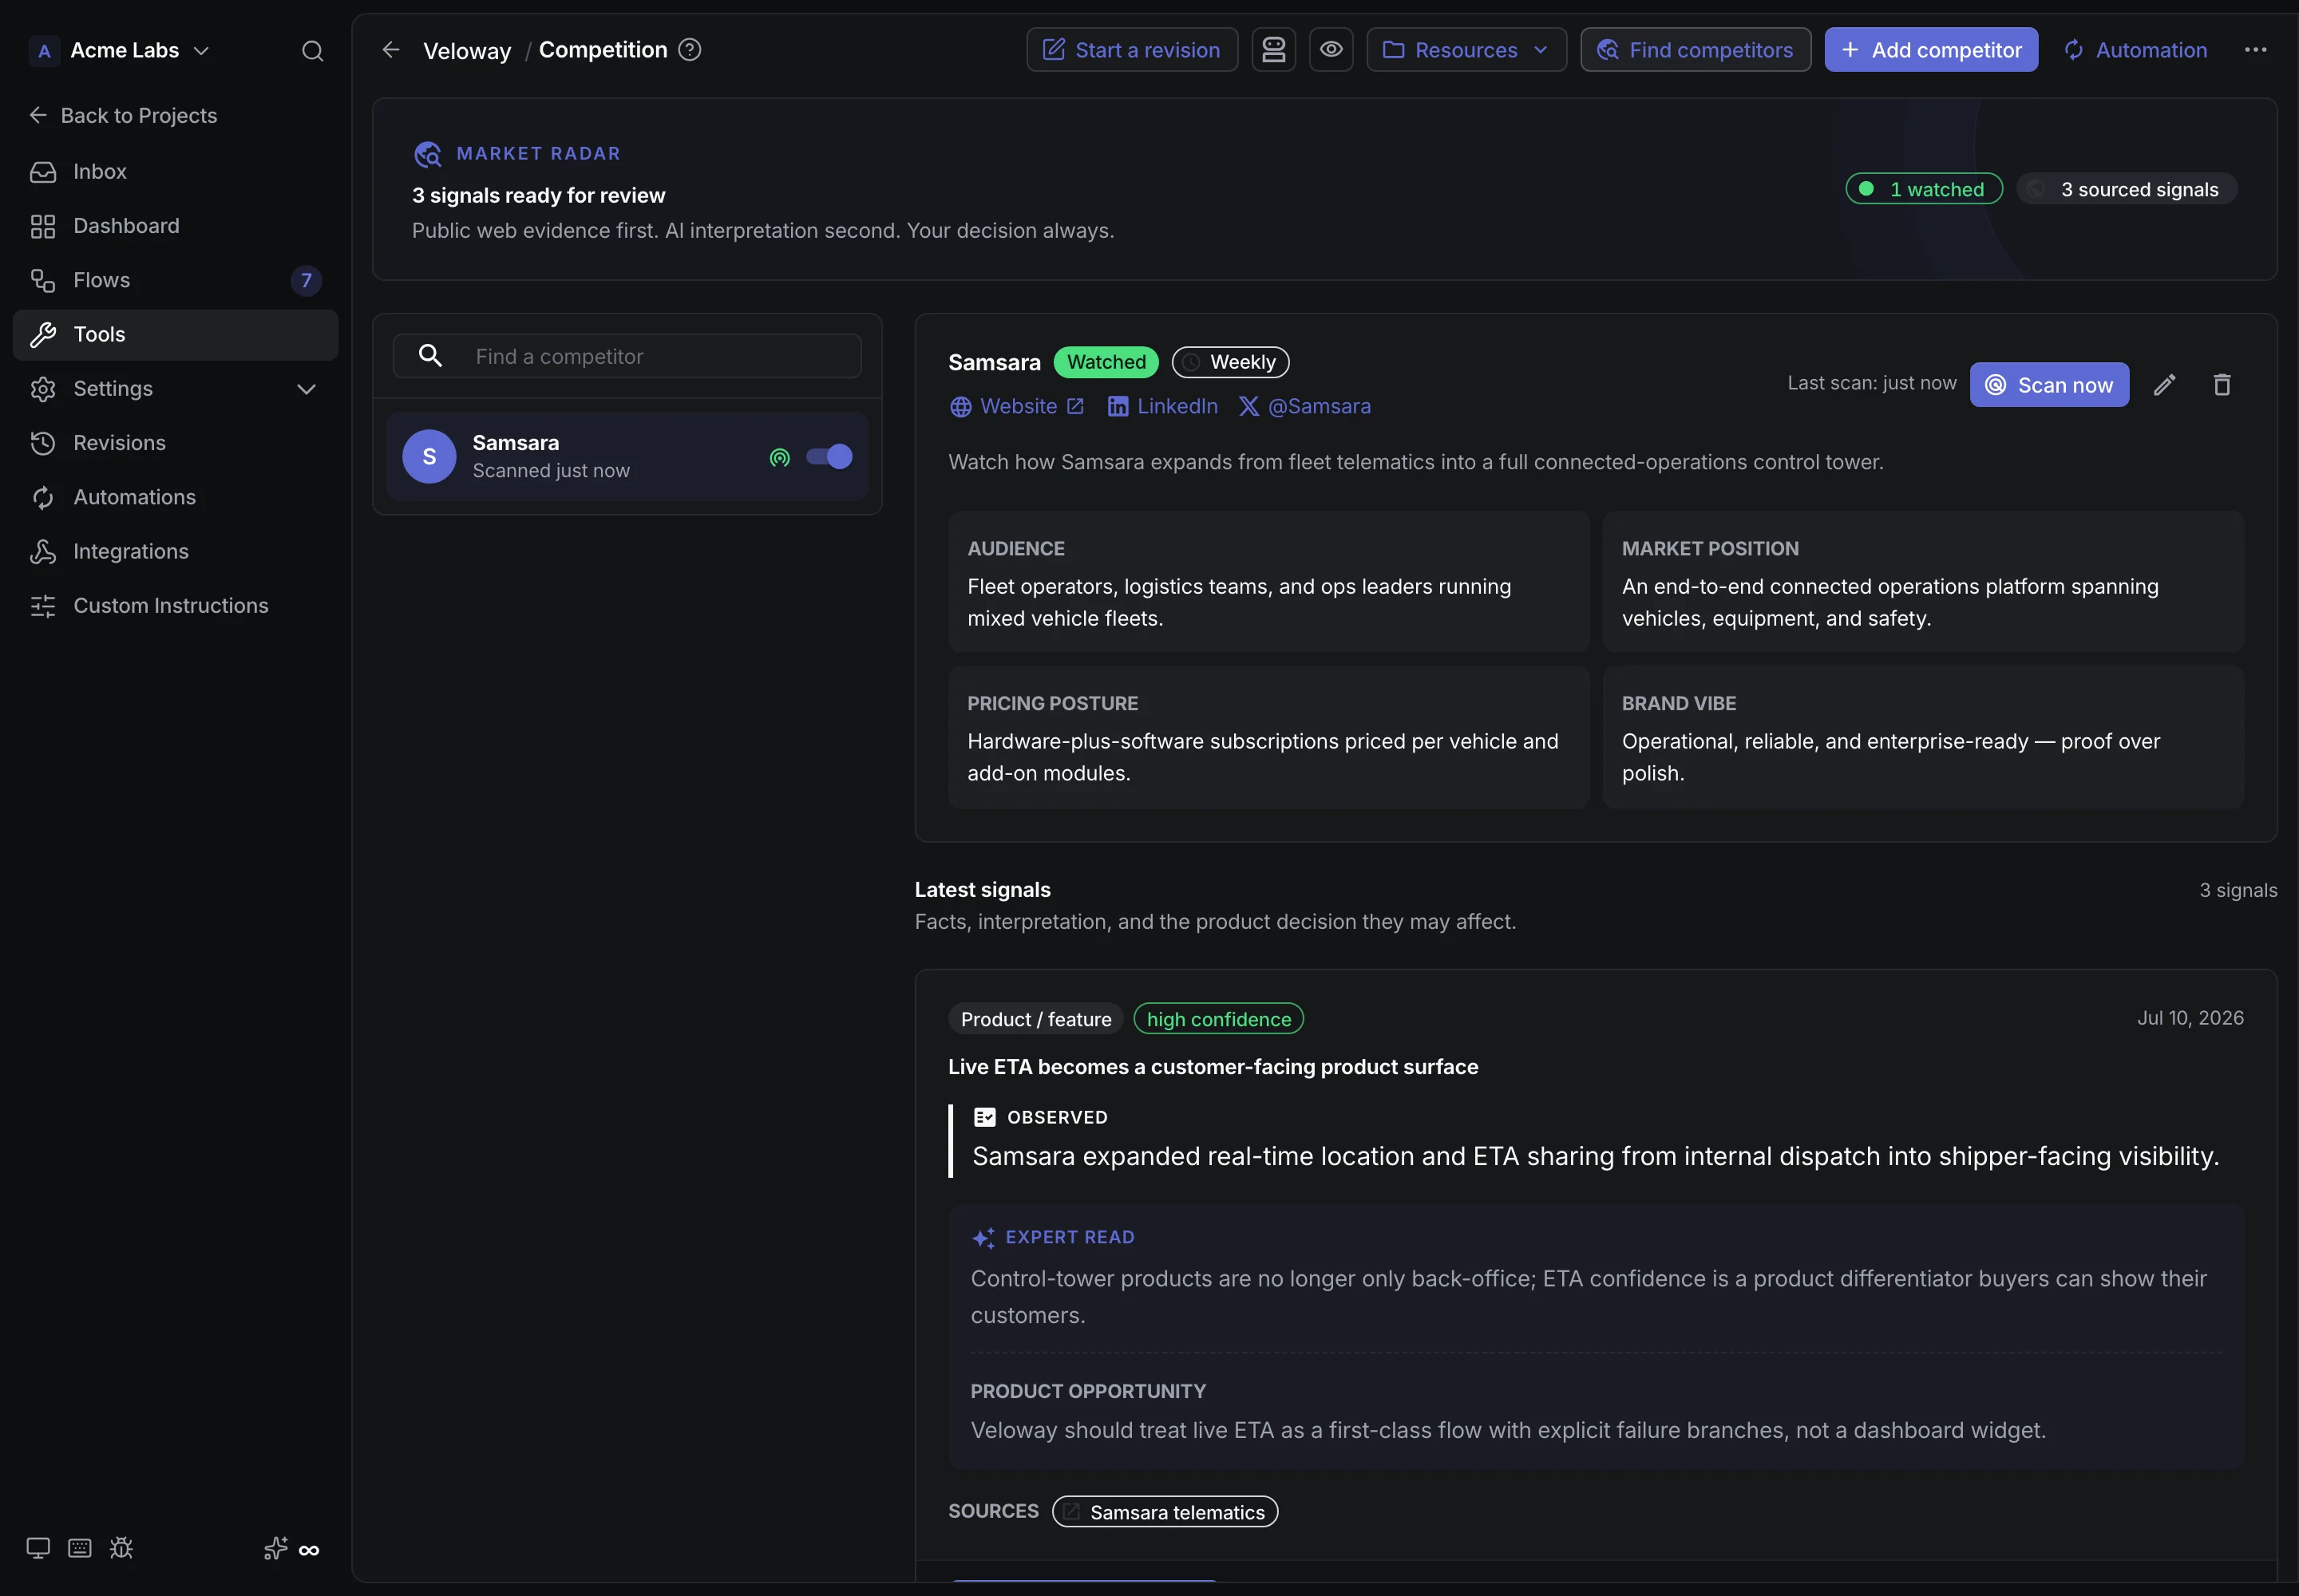Screen dimensions: 2299x1596
Task: Click the AUDIENCE card
Action: tap(1268, 582)
